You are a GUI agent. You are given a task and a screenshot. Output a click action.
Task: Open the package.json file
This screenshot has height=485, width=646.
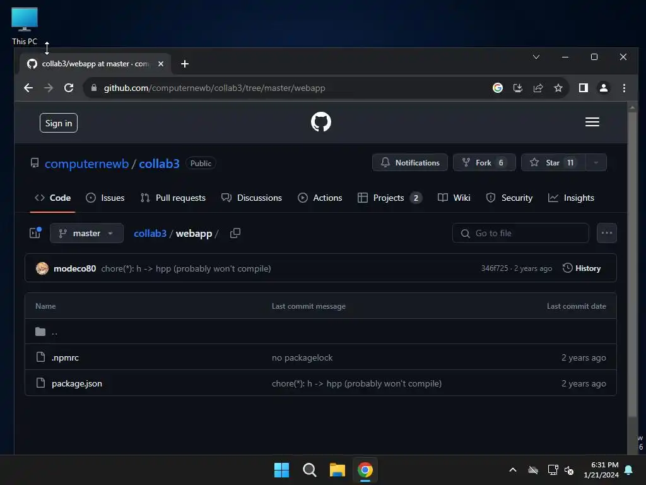click(76, 383)
